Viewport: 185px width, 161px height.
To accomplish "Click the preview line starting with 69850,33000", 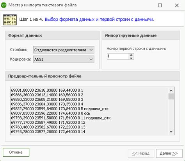I will tap(47, 99).
